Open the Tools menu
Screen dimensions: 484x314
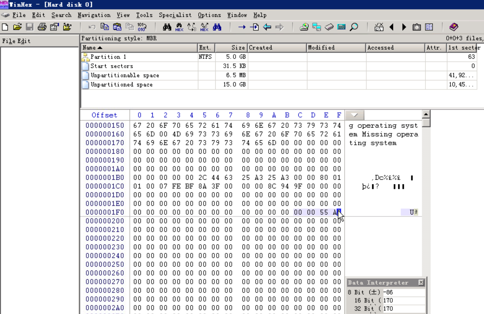coord(145,15)
